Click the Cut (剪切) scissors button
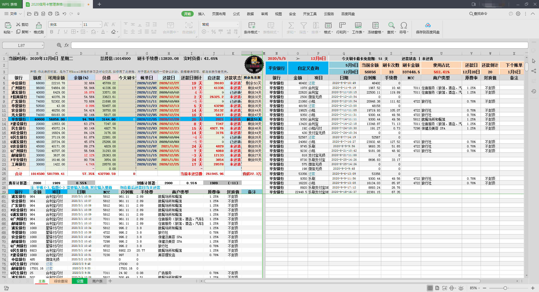 pos(22,24)
